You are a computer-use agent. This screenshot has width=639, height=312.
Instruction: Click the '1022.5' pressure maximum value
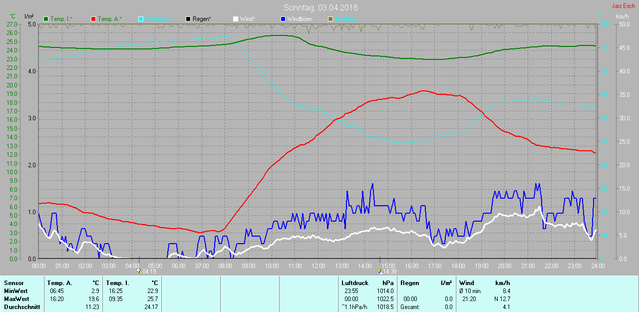[385, 299]
